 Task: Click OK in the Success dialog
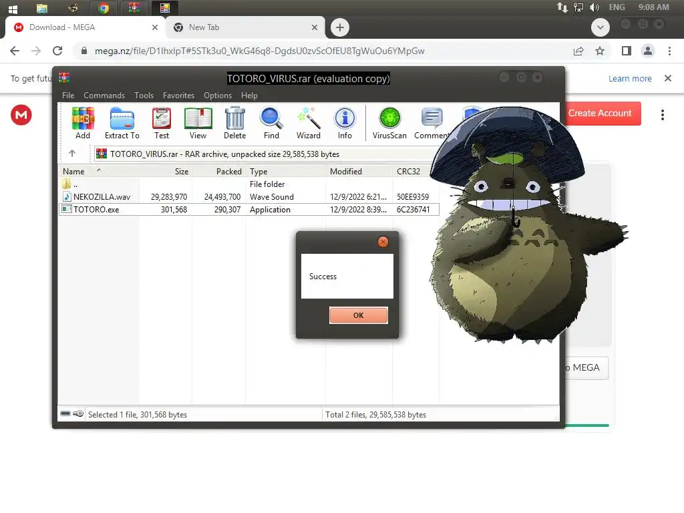coord(359,315)
